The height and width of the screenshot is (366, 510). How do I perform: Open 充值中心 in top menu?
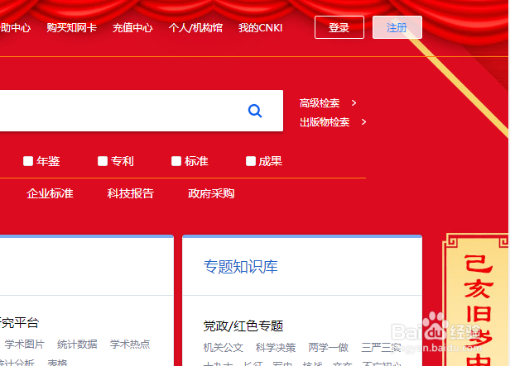click(x=132, y=28)
